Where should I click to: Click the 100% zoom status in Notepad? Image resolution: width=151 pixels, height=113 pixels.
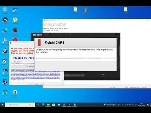click(126, 87)
